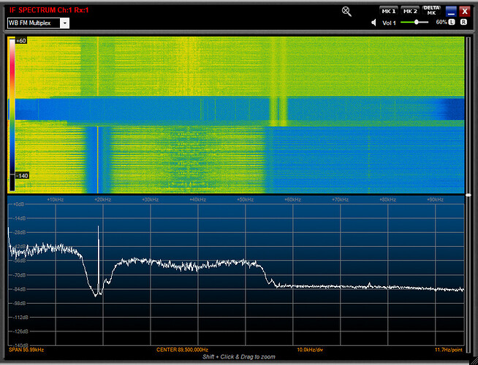Screen dimensions: 478x365
Task: Toggle the left audio channel L
Action: point(451,23)
